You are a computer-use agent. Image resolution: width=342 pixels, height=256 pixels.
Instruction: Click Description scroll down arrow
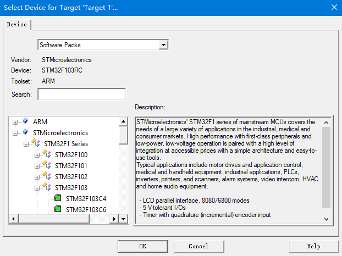[x=326, y=219]
